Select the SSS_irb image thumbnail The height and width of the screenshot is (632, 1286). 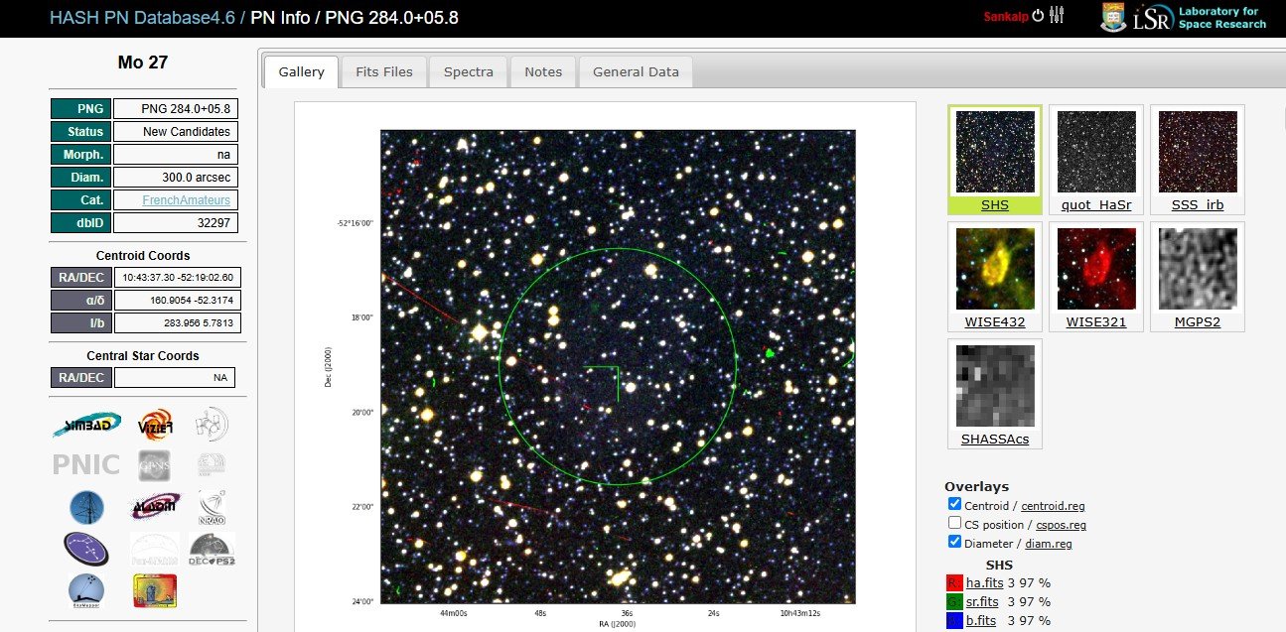click(x=1198, y=152)
